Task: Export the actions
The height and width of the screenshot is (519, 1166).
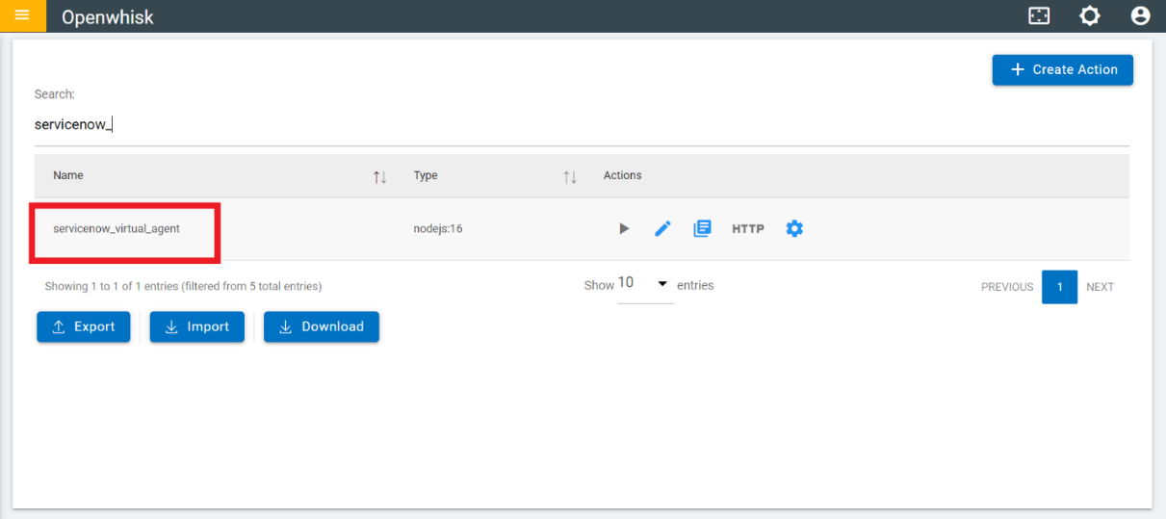Action: click(x=84, y=326)
